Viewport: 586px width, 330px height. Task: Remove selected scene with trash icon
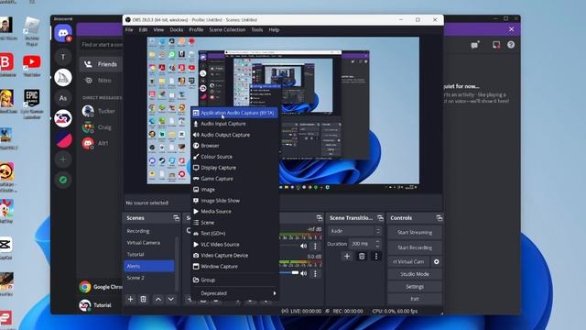pos(143,299)
